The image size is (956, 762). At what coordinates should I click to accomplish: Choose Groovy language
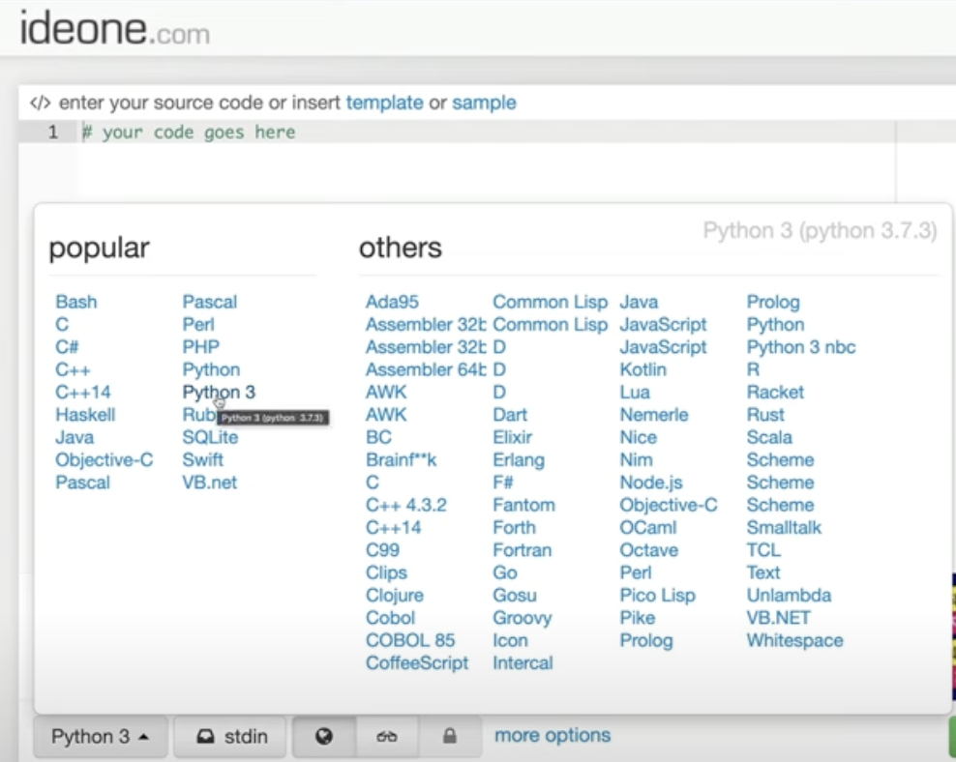click(522, 618)
